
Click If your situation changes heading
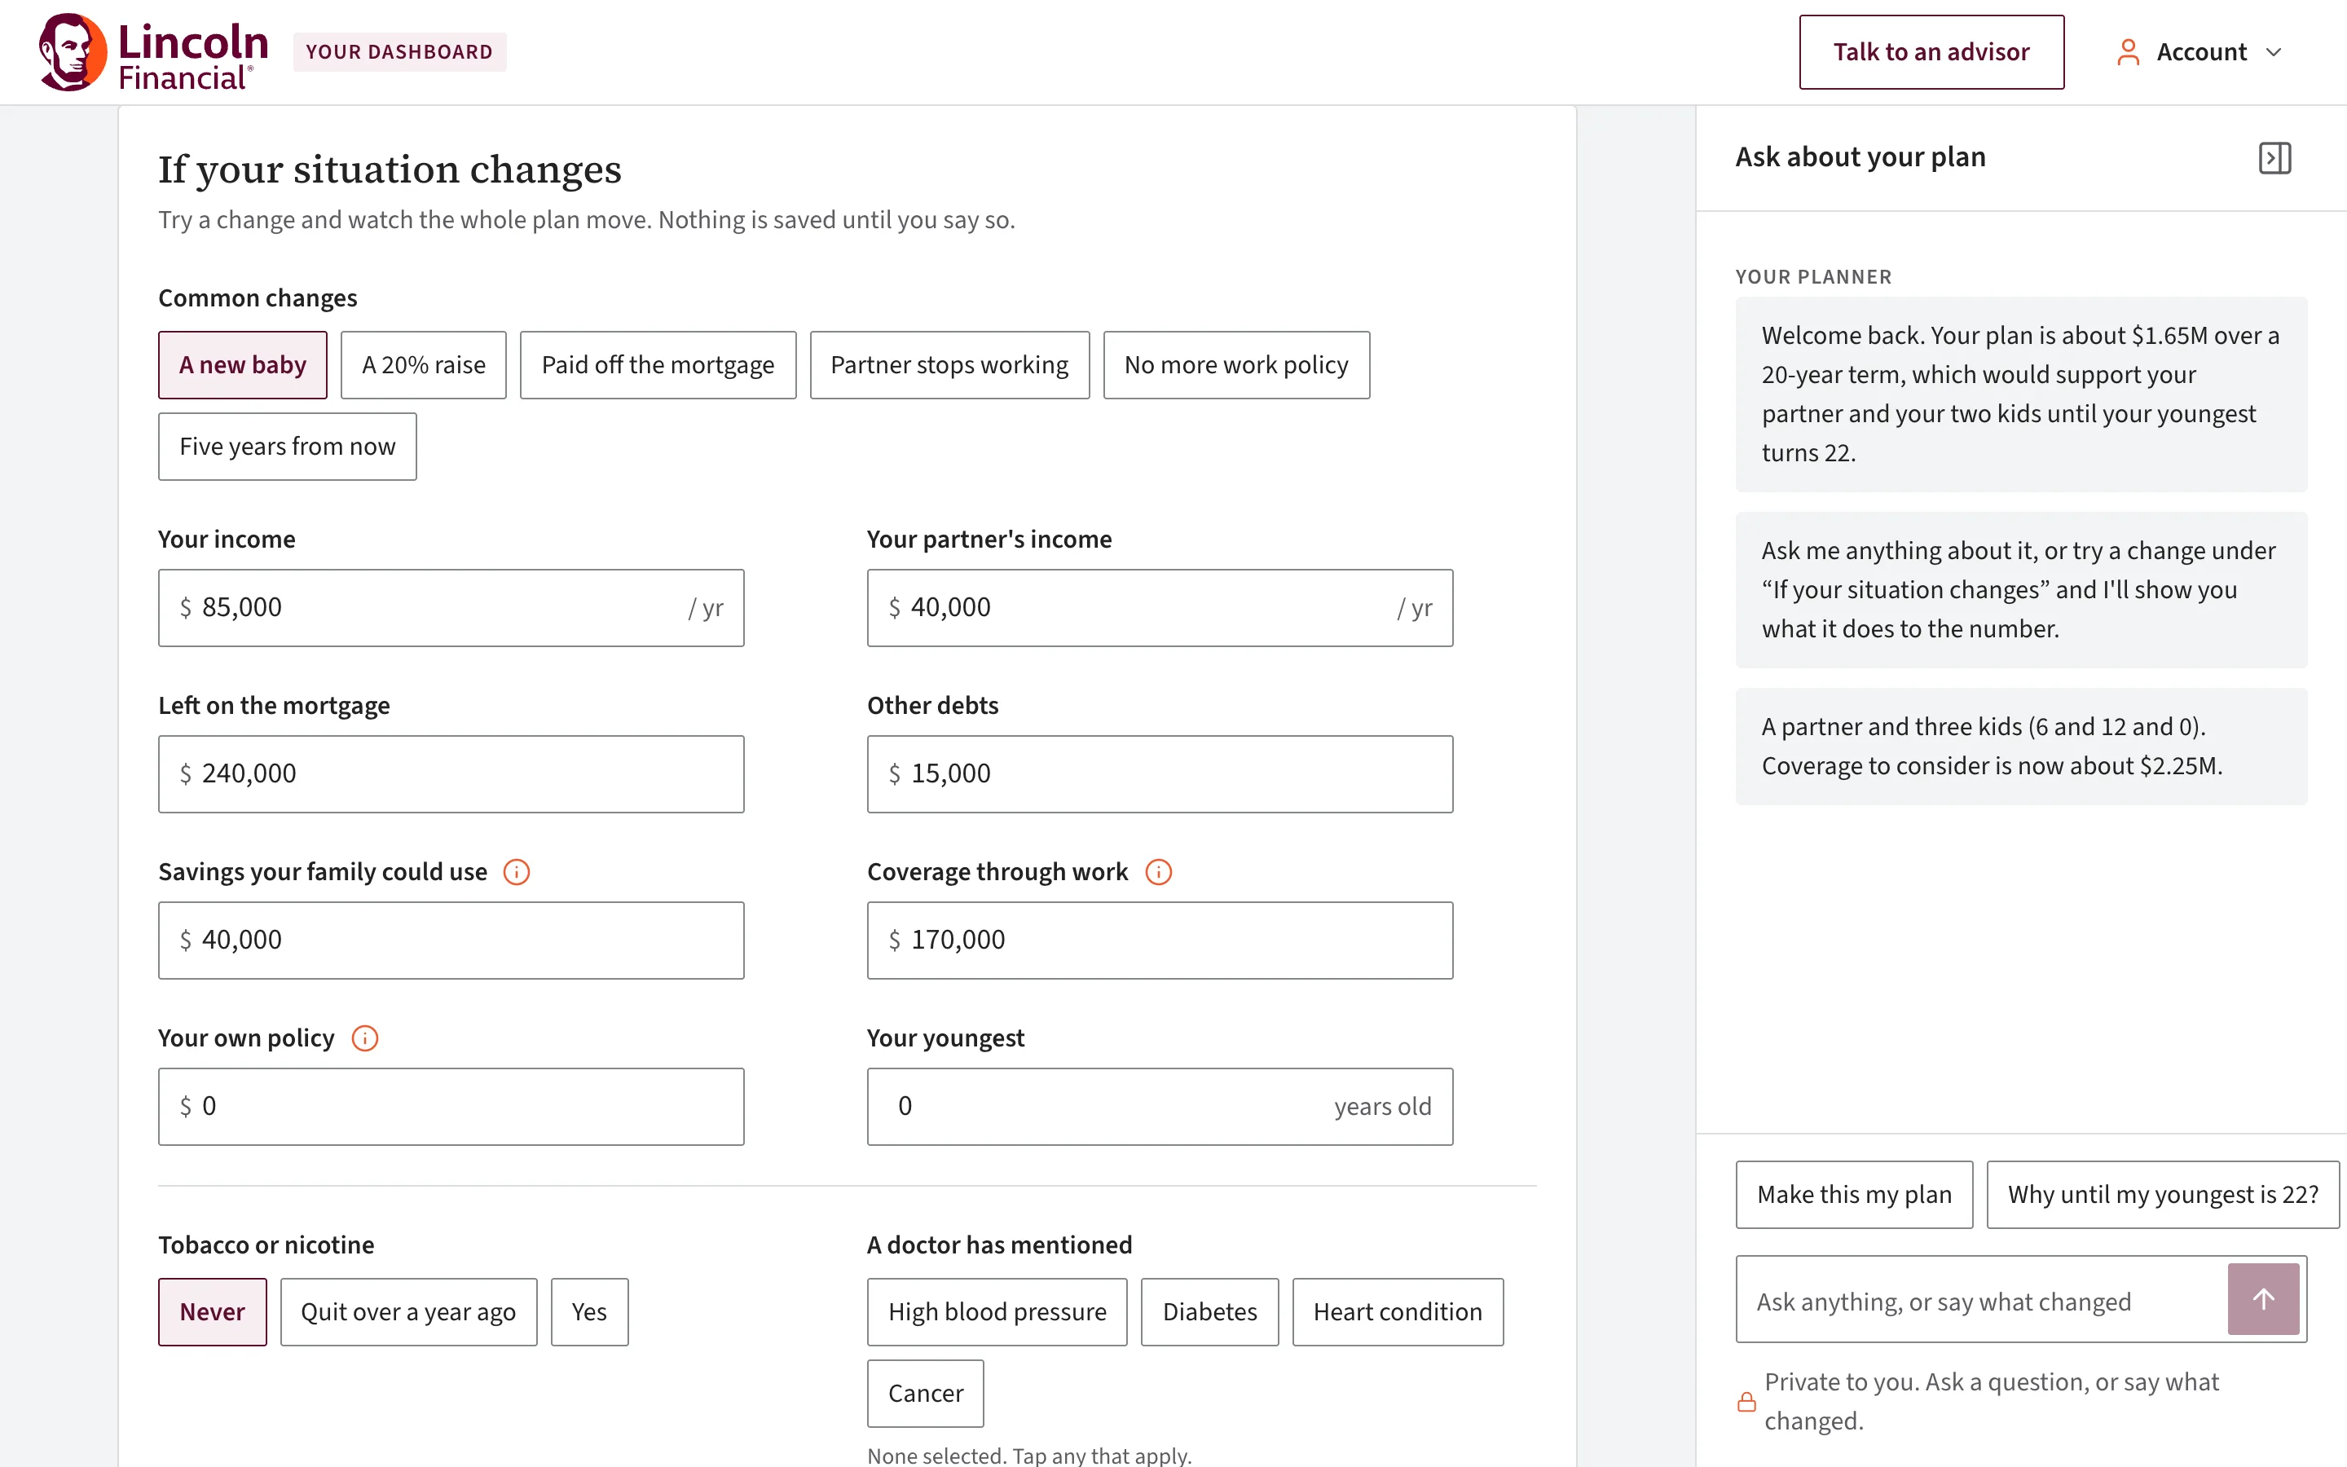click(390, 170)
